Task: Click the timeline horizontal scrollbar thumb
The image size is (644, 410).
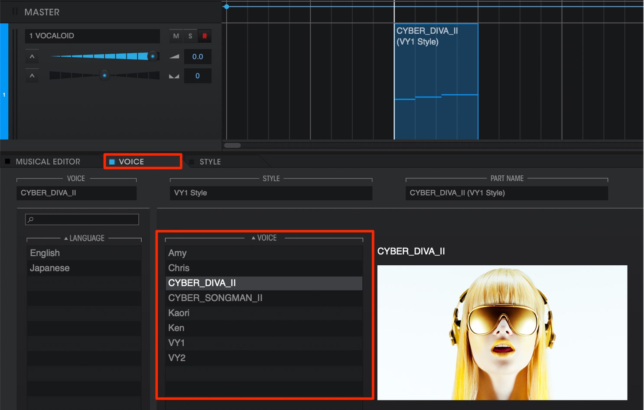Action: point(232,145)
